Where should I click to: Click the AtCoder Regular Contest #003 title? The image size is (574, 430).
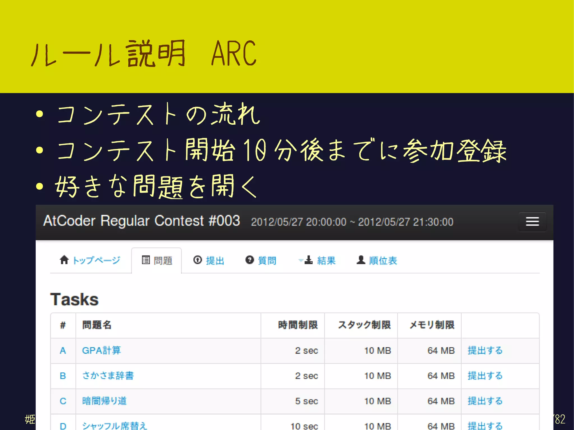click(142, 221)
